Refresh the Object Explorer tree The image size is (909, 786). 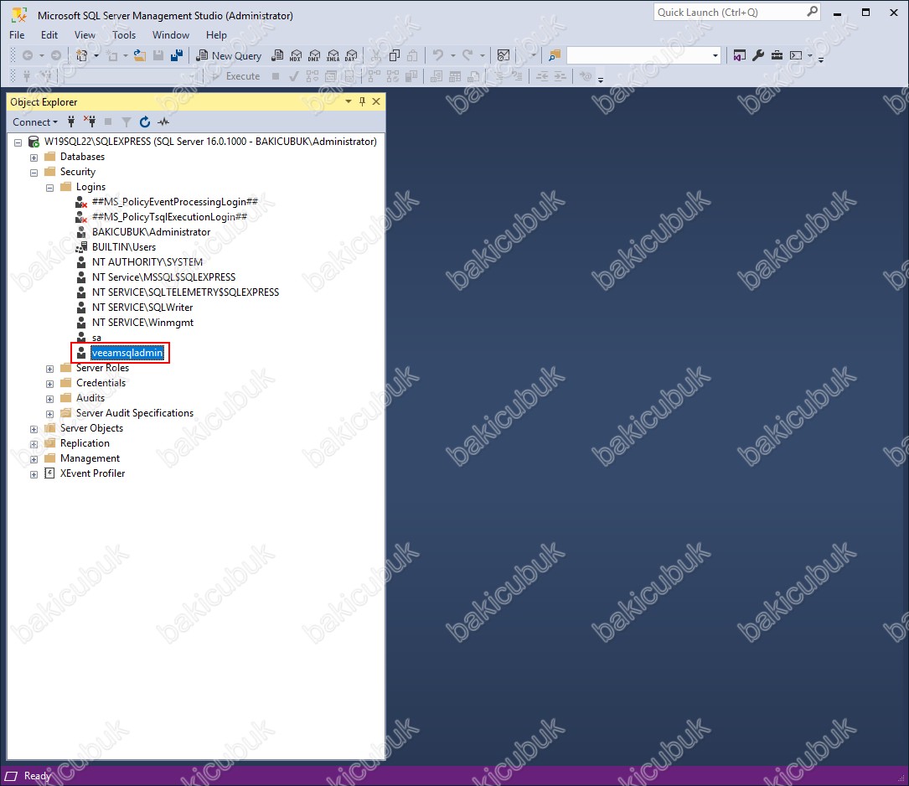[145, 122]
